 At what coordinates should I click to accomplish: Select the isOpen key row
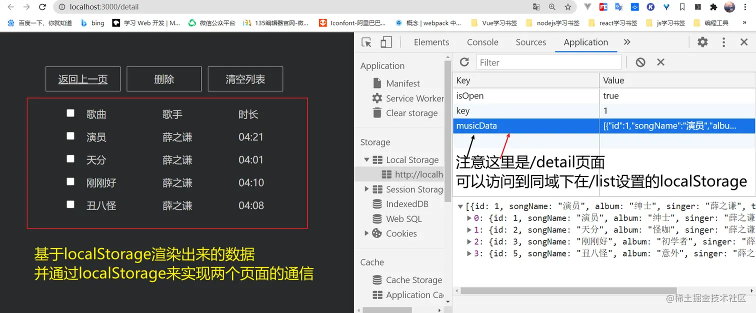(x=604, y=95)
